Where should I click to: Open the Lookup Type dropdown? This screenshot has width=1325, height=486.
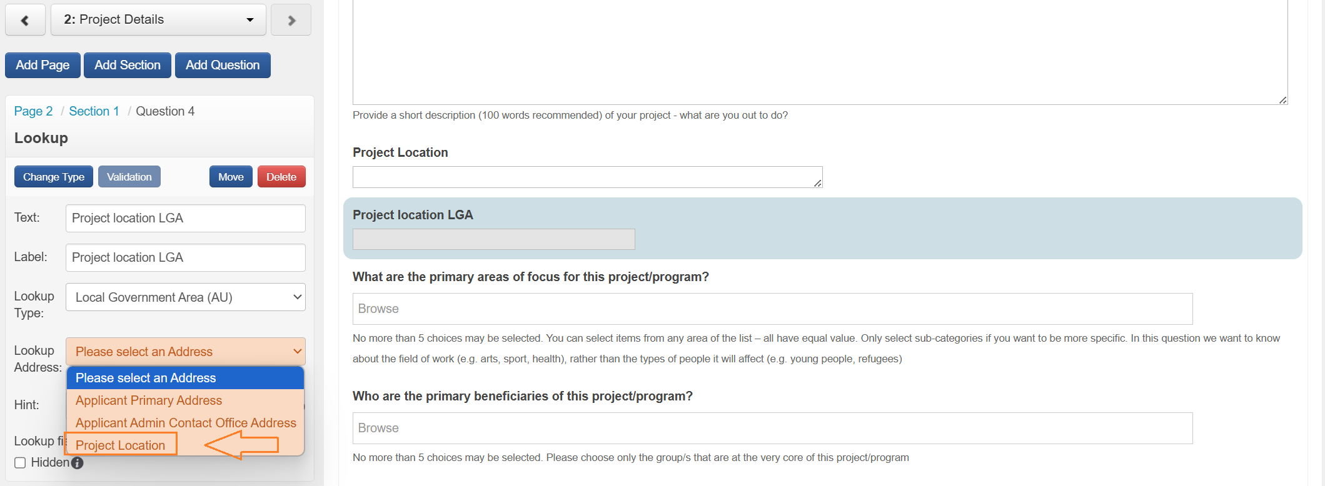pos(185,297)
